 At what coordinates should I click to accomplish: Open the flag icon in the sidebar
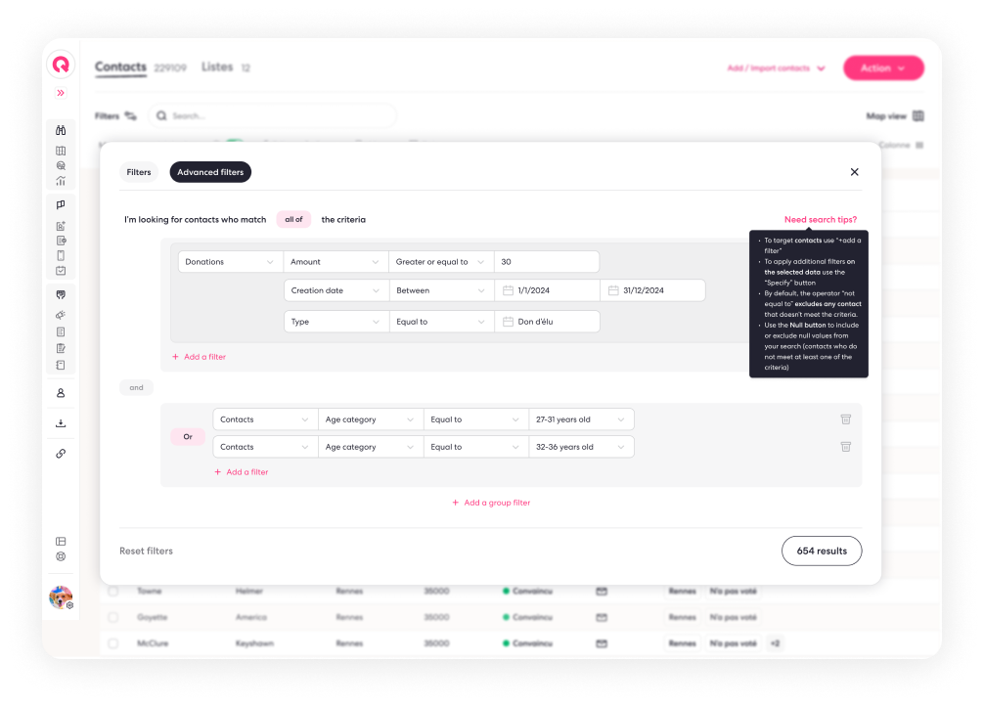61,205
